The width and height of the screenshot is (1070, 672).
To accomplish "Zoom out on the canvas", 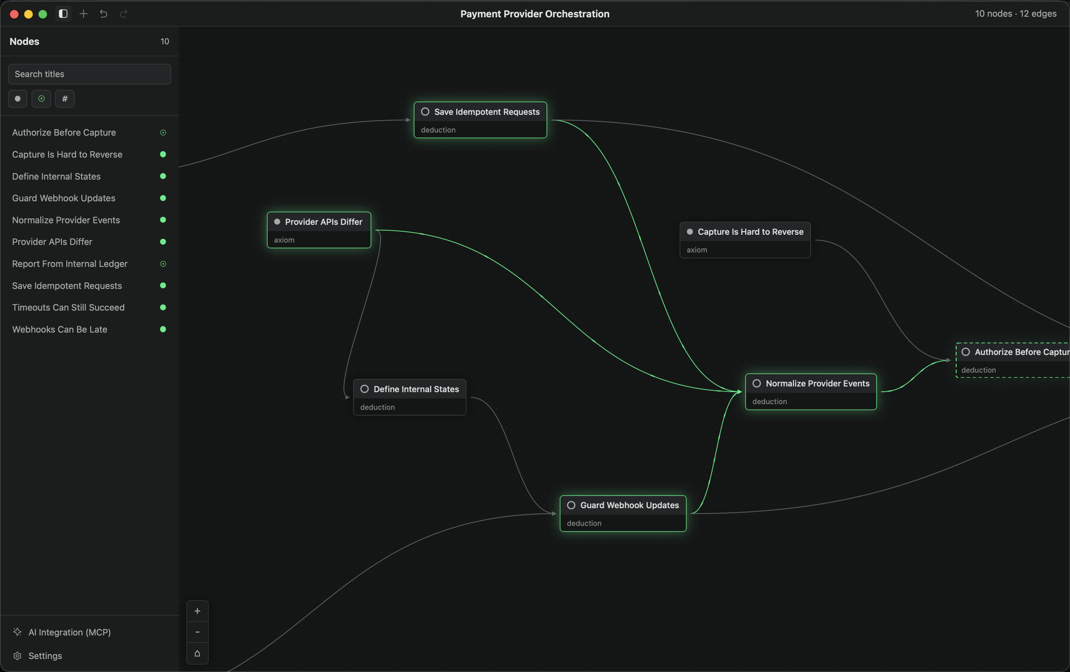I will click(197, 632).
